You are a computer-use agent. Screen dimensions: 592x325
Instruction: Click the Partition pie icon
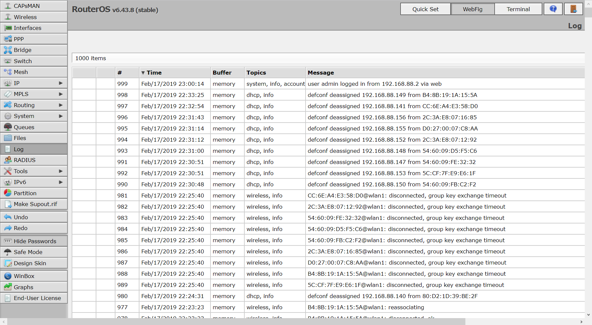[8, 193]
